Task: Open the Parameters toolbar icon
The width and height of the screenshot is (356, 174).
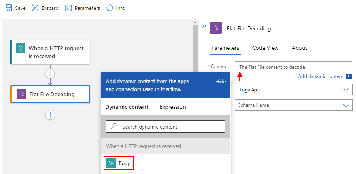Action: point(68,8)
